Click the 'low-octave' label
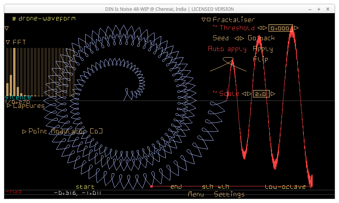The height and width of the screenshot is (203, 339). 285,187
